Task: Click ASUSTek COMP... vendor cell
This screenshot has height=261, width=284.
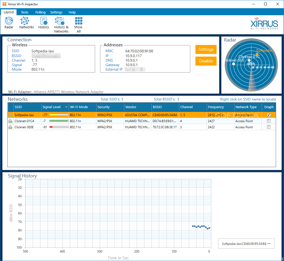Action: pos(137,115)
